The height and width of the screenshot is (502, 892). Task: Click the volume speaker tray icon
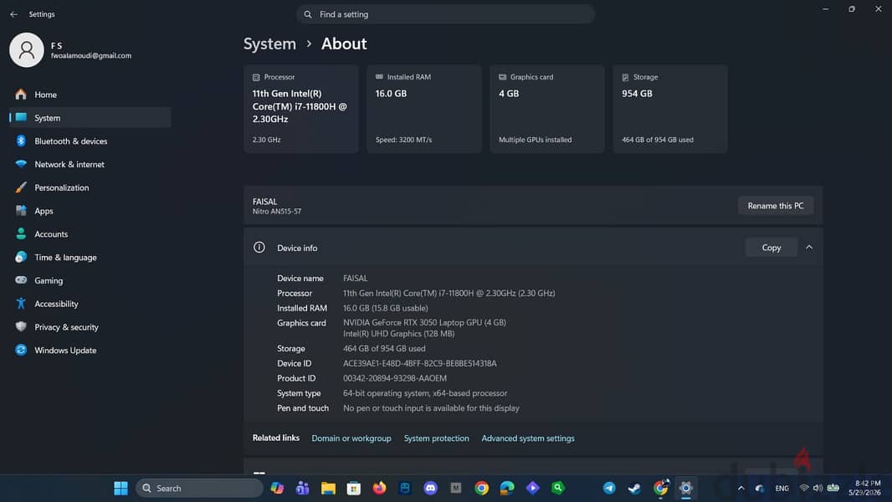pyautogui.click(x=818, y=489)
